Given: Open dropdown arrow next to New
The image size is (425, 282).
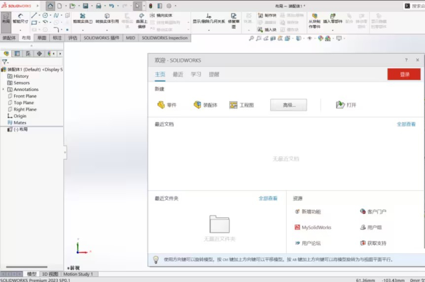Looking at the screenshot, I should (66, 6).
